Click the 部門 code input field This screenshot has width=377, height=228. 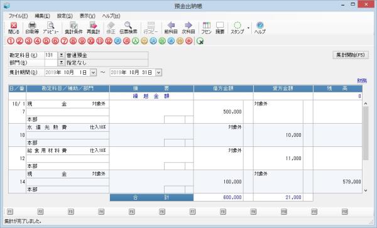pos(52,63)
